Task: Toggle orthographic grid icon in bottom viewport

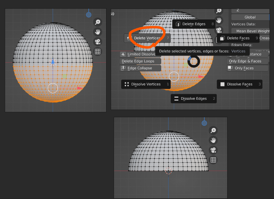Action: [213, 160]
